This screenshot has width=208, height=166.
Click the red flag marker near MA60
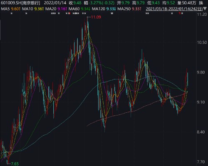pyautogui.click(x=69, y=13)
